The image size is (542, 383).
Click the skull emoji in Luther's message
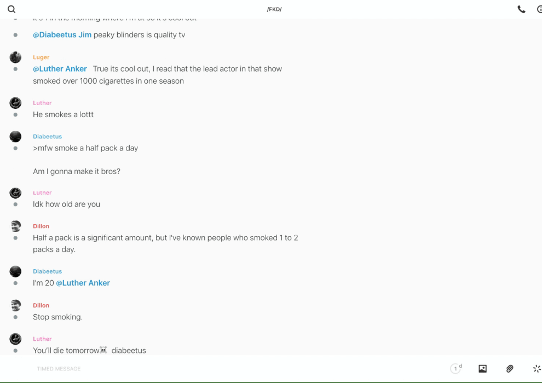pos(103,350)
